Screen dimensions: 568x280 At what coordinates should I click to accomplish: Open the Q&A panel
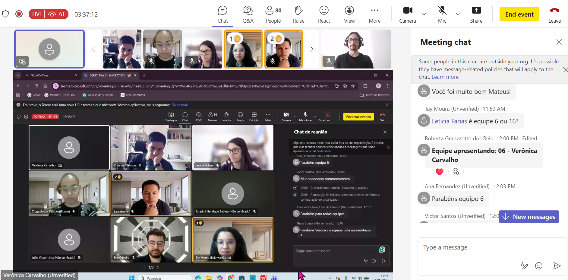pyautogui.click(x=248, y=14)
